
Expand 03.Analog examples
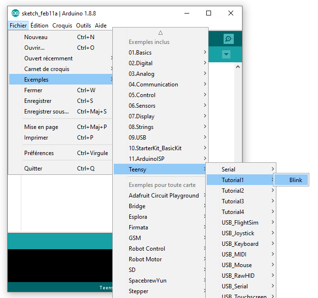point(160,74)
